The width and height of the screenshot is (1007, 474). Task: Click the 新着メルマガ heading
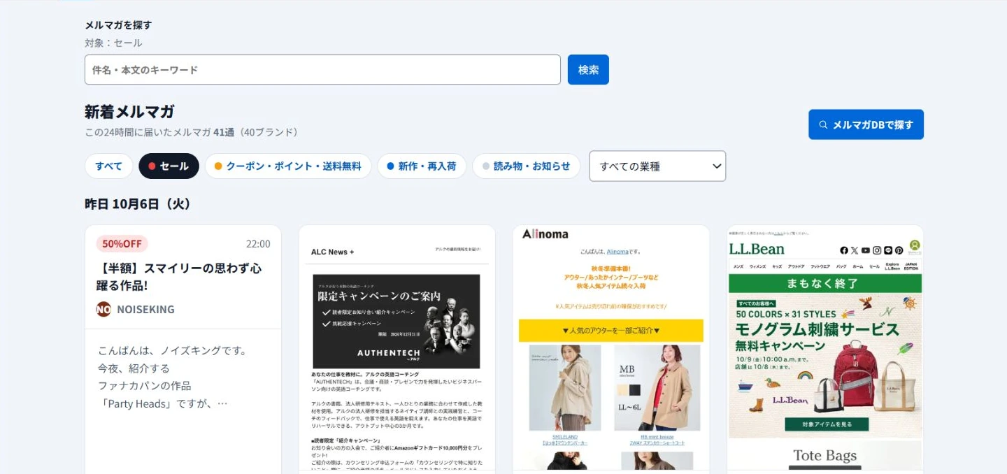pyautogui.click(x=129, y=112)
